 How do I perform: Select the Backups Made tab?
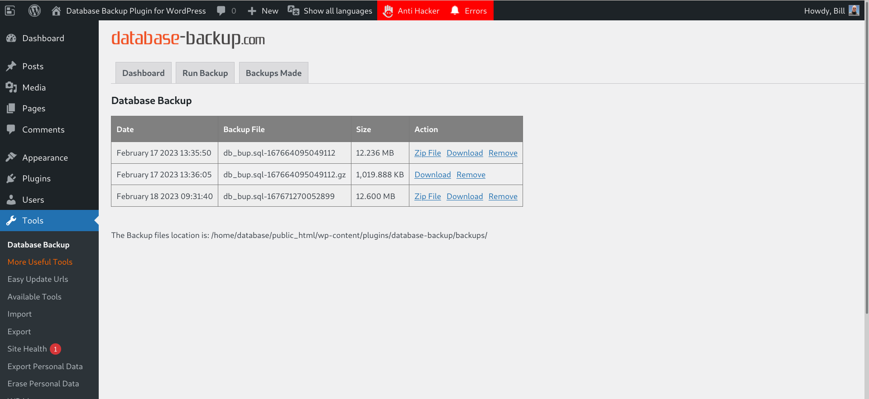pyautogui.click(x=274, y=73)
